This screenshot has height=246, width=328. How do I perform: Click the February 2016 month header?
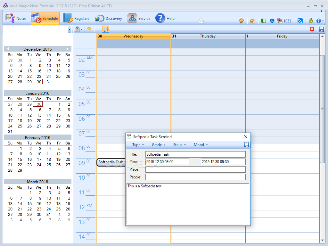tap(38, 137)
